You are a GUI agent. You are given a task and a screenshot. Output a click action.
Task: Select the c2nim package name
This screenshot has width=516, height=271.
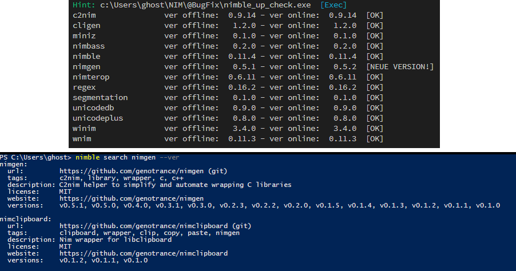pyautogui.click(x=85, y=15)
